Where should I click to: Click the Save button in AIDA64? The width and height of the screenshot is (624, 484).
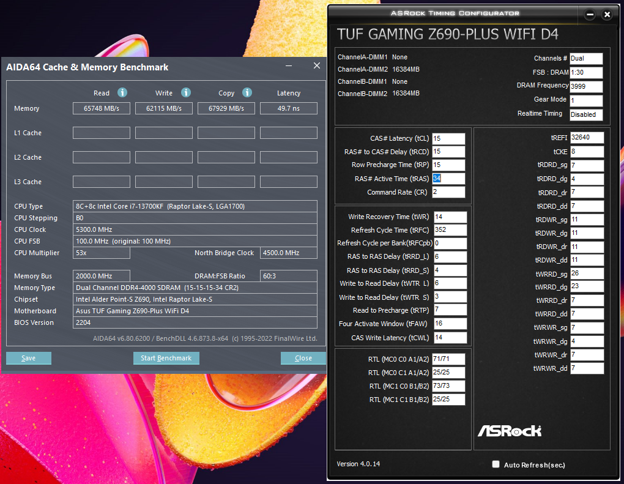[29, 358]
